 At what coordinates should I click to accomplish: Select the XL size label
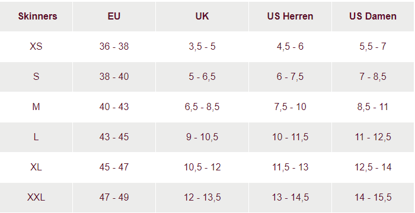[36, 167]
